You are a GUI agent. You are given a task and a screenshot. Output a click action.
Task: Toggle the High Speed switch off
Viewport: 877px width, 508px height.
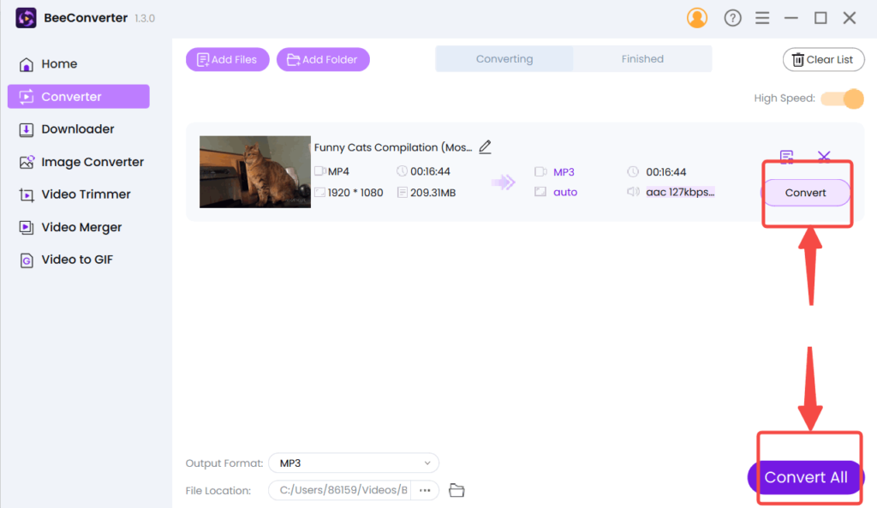842,99
